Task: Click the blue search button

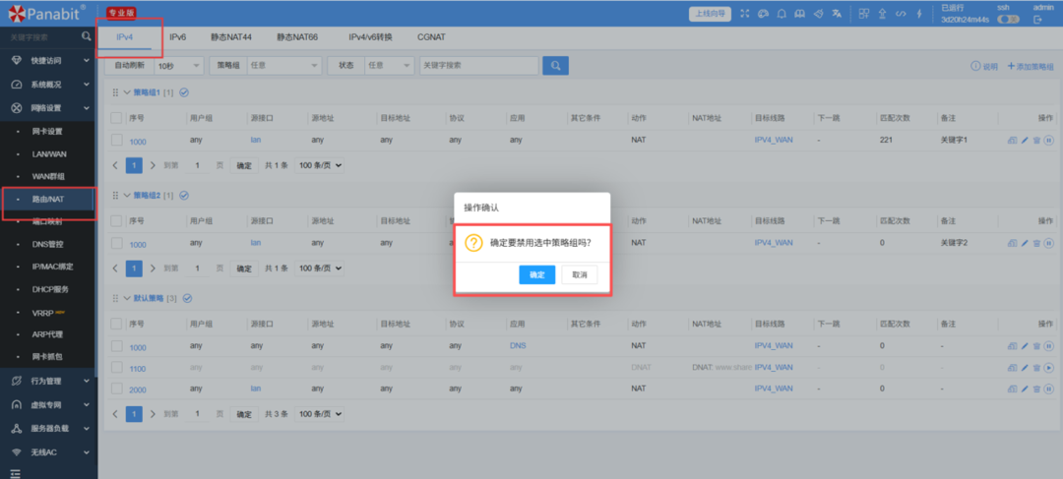Action: pyautogui.click(x=555, y=66)
